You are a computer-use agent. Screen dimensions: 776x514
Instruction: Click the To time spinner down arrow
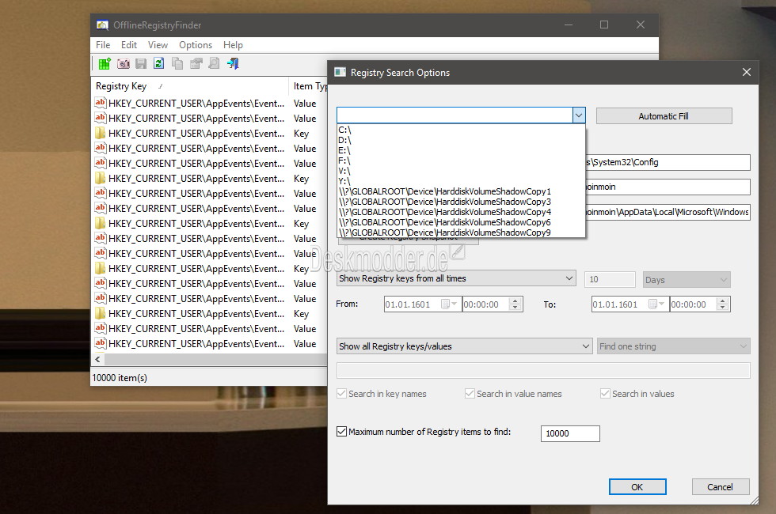click(722, 307)
